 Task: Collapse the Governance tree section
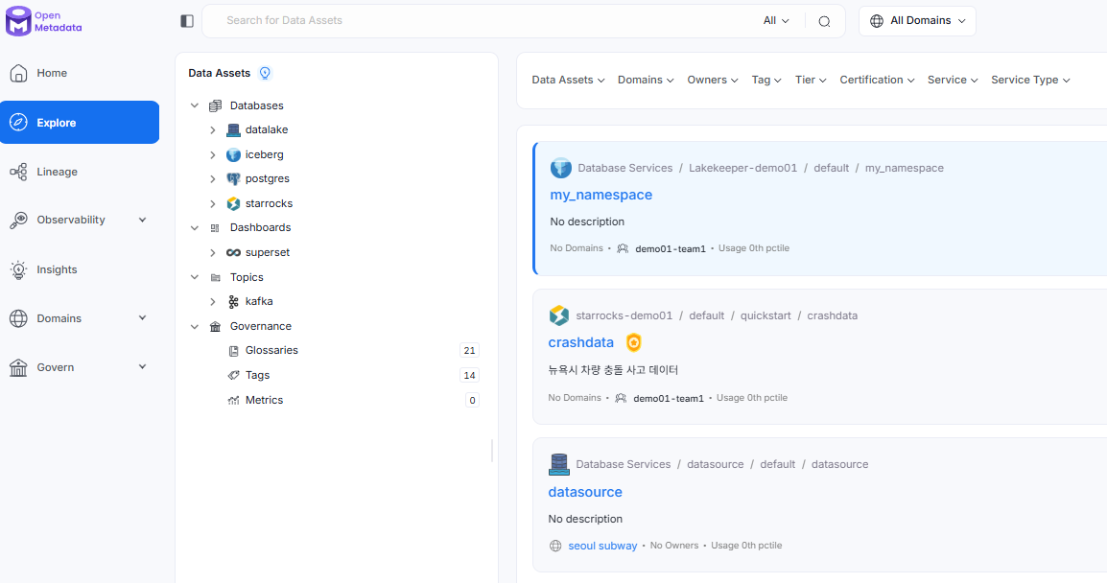(195, 327)
